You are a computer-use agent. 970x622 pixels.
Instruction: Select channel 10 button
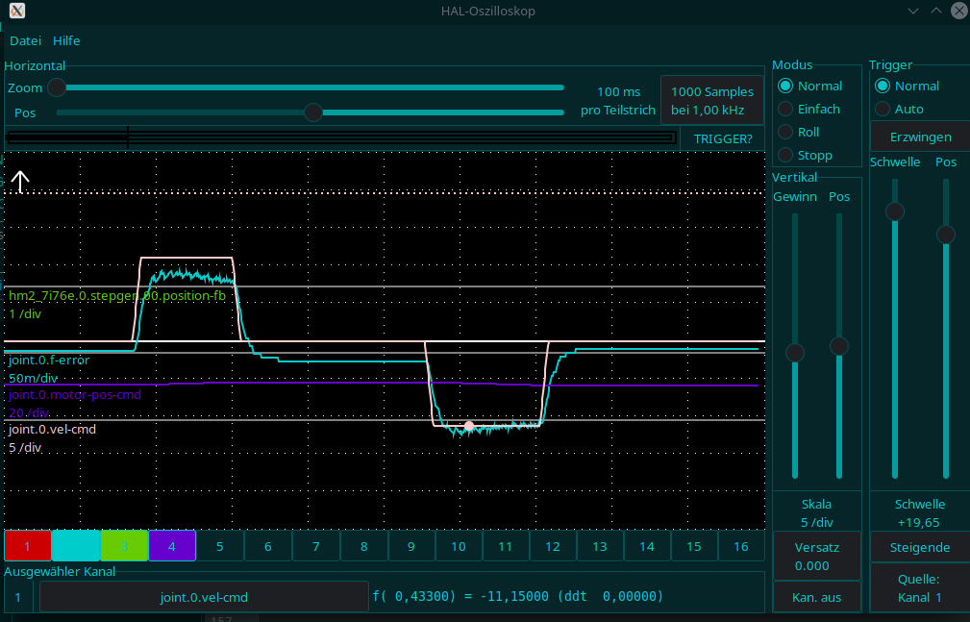[x=459, y=546]
